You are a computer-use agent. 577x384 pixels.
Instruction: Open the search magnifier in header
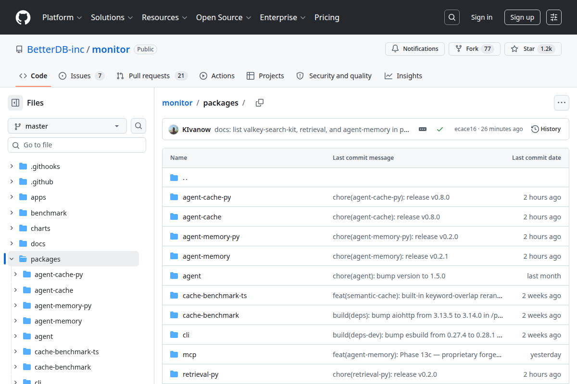pos(452,17)
